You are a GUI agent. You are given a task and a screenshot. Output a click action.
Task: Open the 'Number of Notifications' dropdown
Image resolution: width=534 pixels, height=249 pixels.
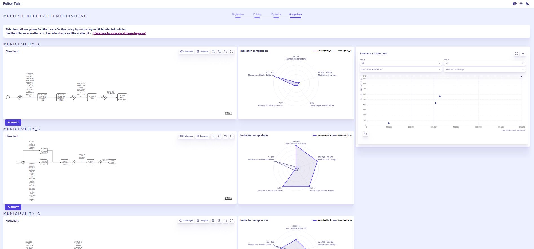click(400, 69)
